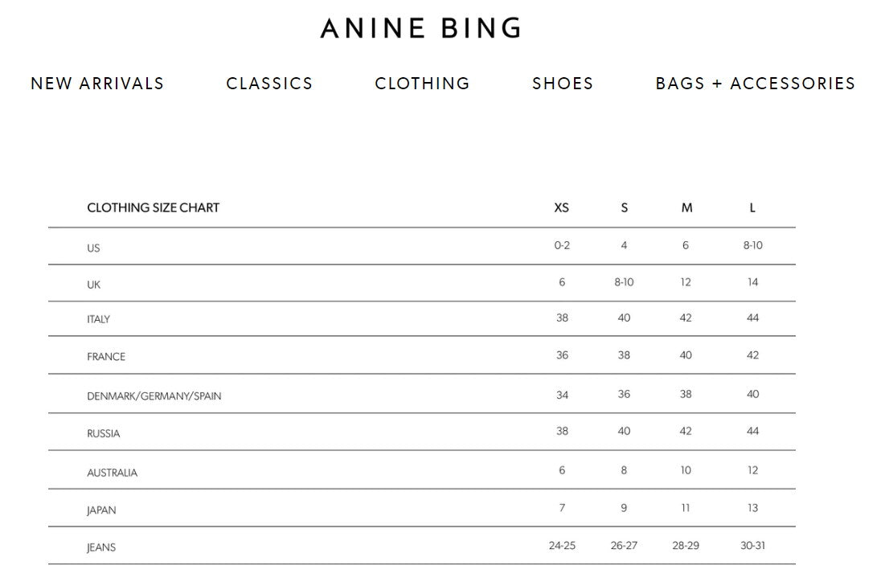
Task: Click the L column header
Action: click(x=752, y=207)
